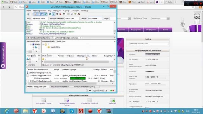Click the browser back arrow
203x114 pixels.
pos(3,7)
